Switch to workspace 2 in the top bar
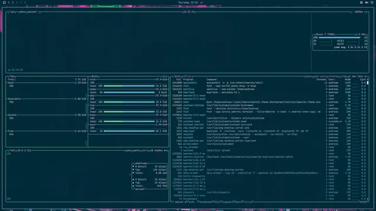The width and height of the screenshot is (376, 211). [x=13, y=2]
